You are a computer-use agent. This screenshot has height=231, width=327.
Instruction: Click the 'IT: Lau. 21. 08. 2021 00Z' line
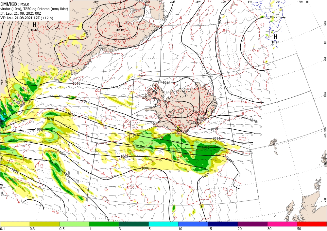(x=21, y=13)
